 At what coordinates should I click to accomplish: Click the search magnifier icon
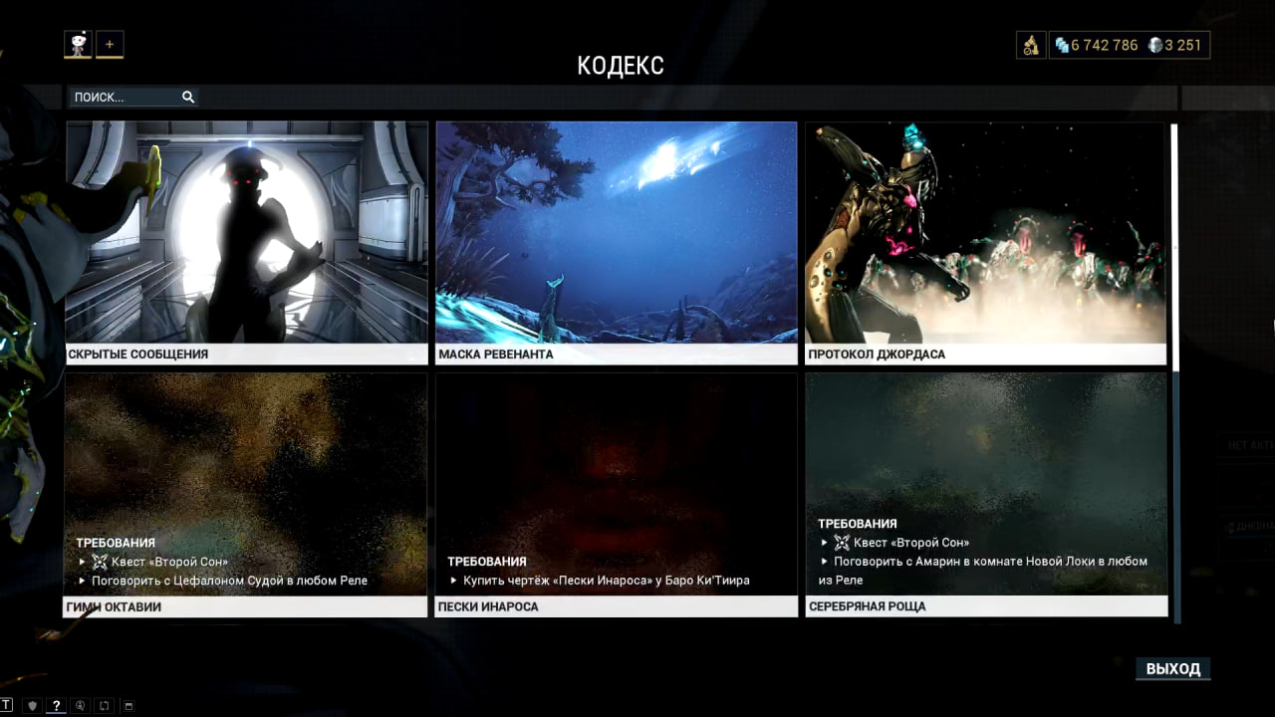[187, 97]
